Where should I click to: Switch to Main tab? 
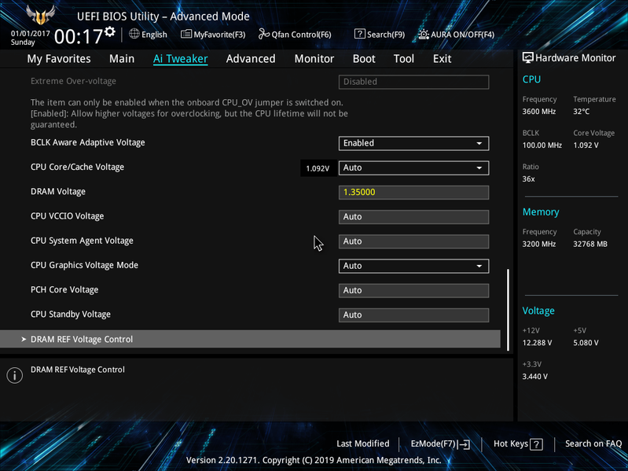click(x=122, y=59)
